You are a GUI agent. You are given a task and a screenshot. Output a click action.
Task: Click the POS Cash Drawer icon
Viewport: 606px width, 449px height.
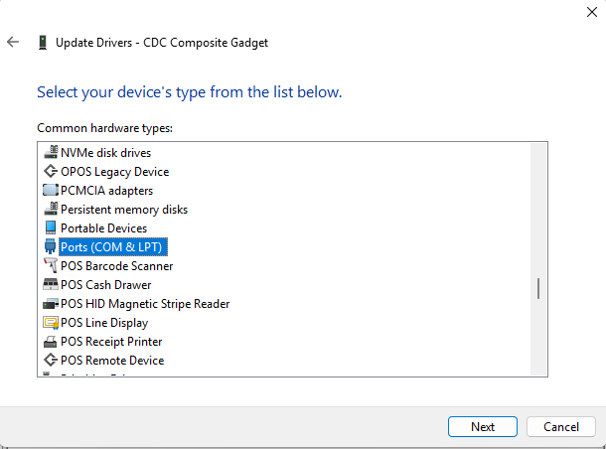(x=51, y=285)
